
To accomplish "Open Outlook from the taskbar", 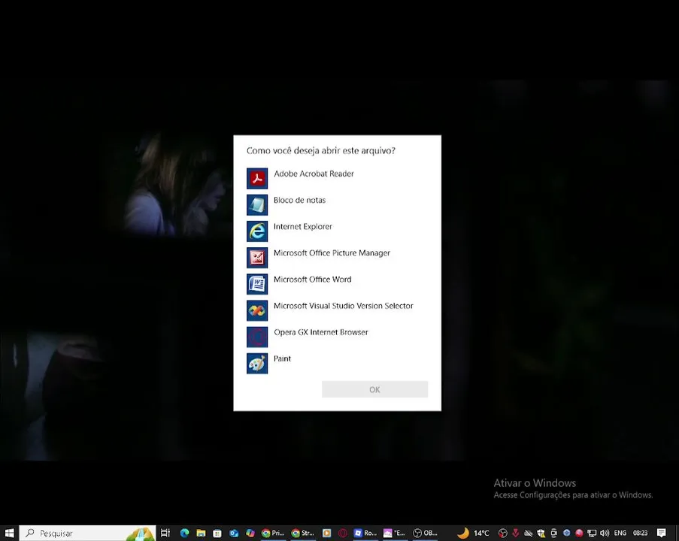I will click(234, 533).
